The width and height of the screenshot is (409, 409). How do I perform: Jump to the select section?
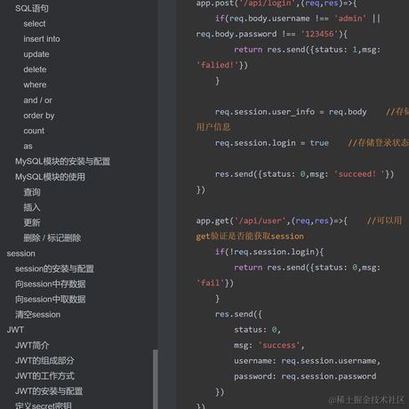click(35, 24)
